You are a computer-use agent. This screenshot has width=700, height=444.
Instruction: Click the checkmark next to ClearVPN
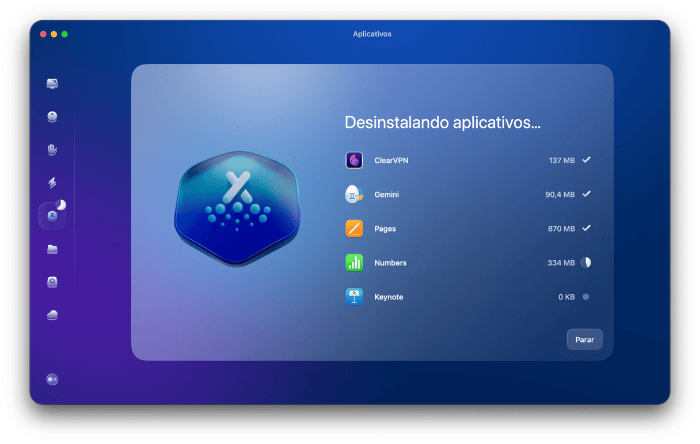[x=586, y=160]
